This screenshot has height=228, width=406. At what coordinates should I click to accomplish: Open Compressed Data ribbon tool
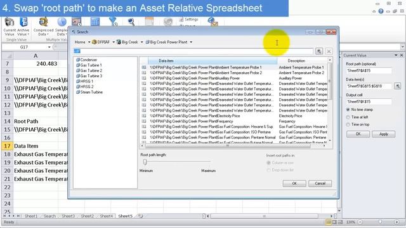tap(43, 27)
